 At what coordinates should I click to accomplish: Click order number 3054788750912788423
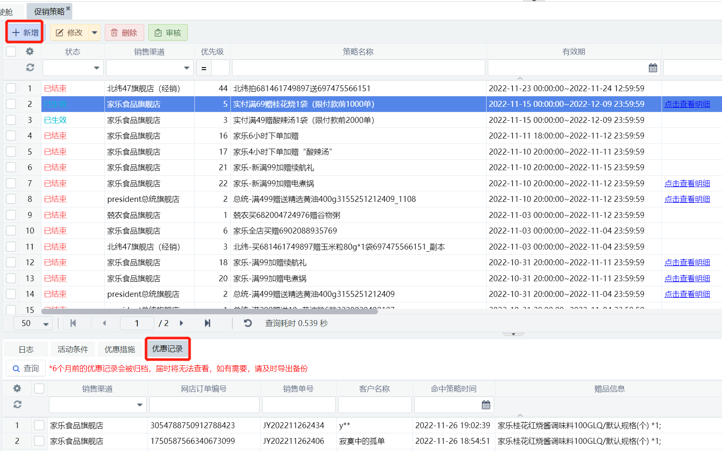coord(193,425)
